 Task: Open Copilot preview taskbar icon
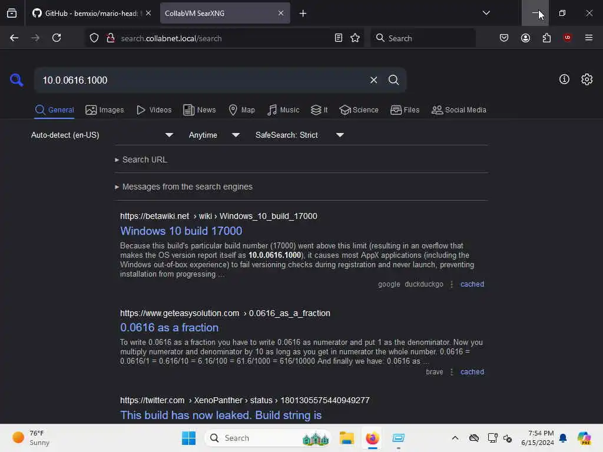[584, 438]
